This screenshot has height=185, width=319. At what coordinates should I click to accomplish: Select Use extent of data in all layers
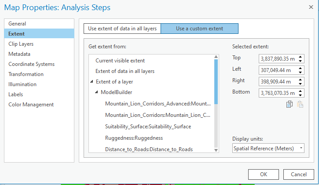point(122,29)
